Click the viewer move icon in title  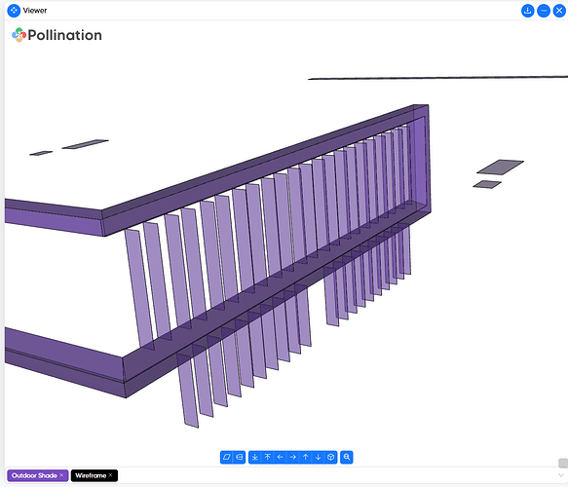point(14,11)
